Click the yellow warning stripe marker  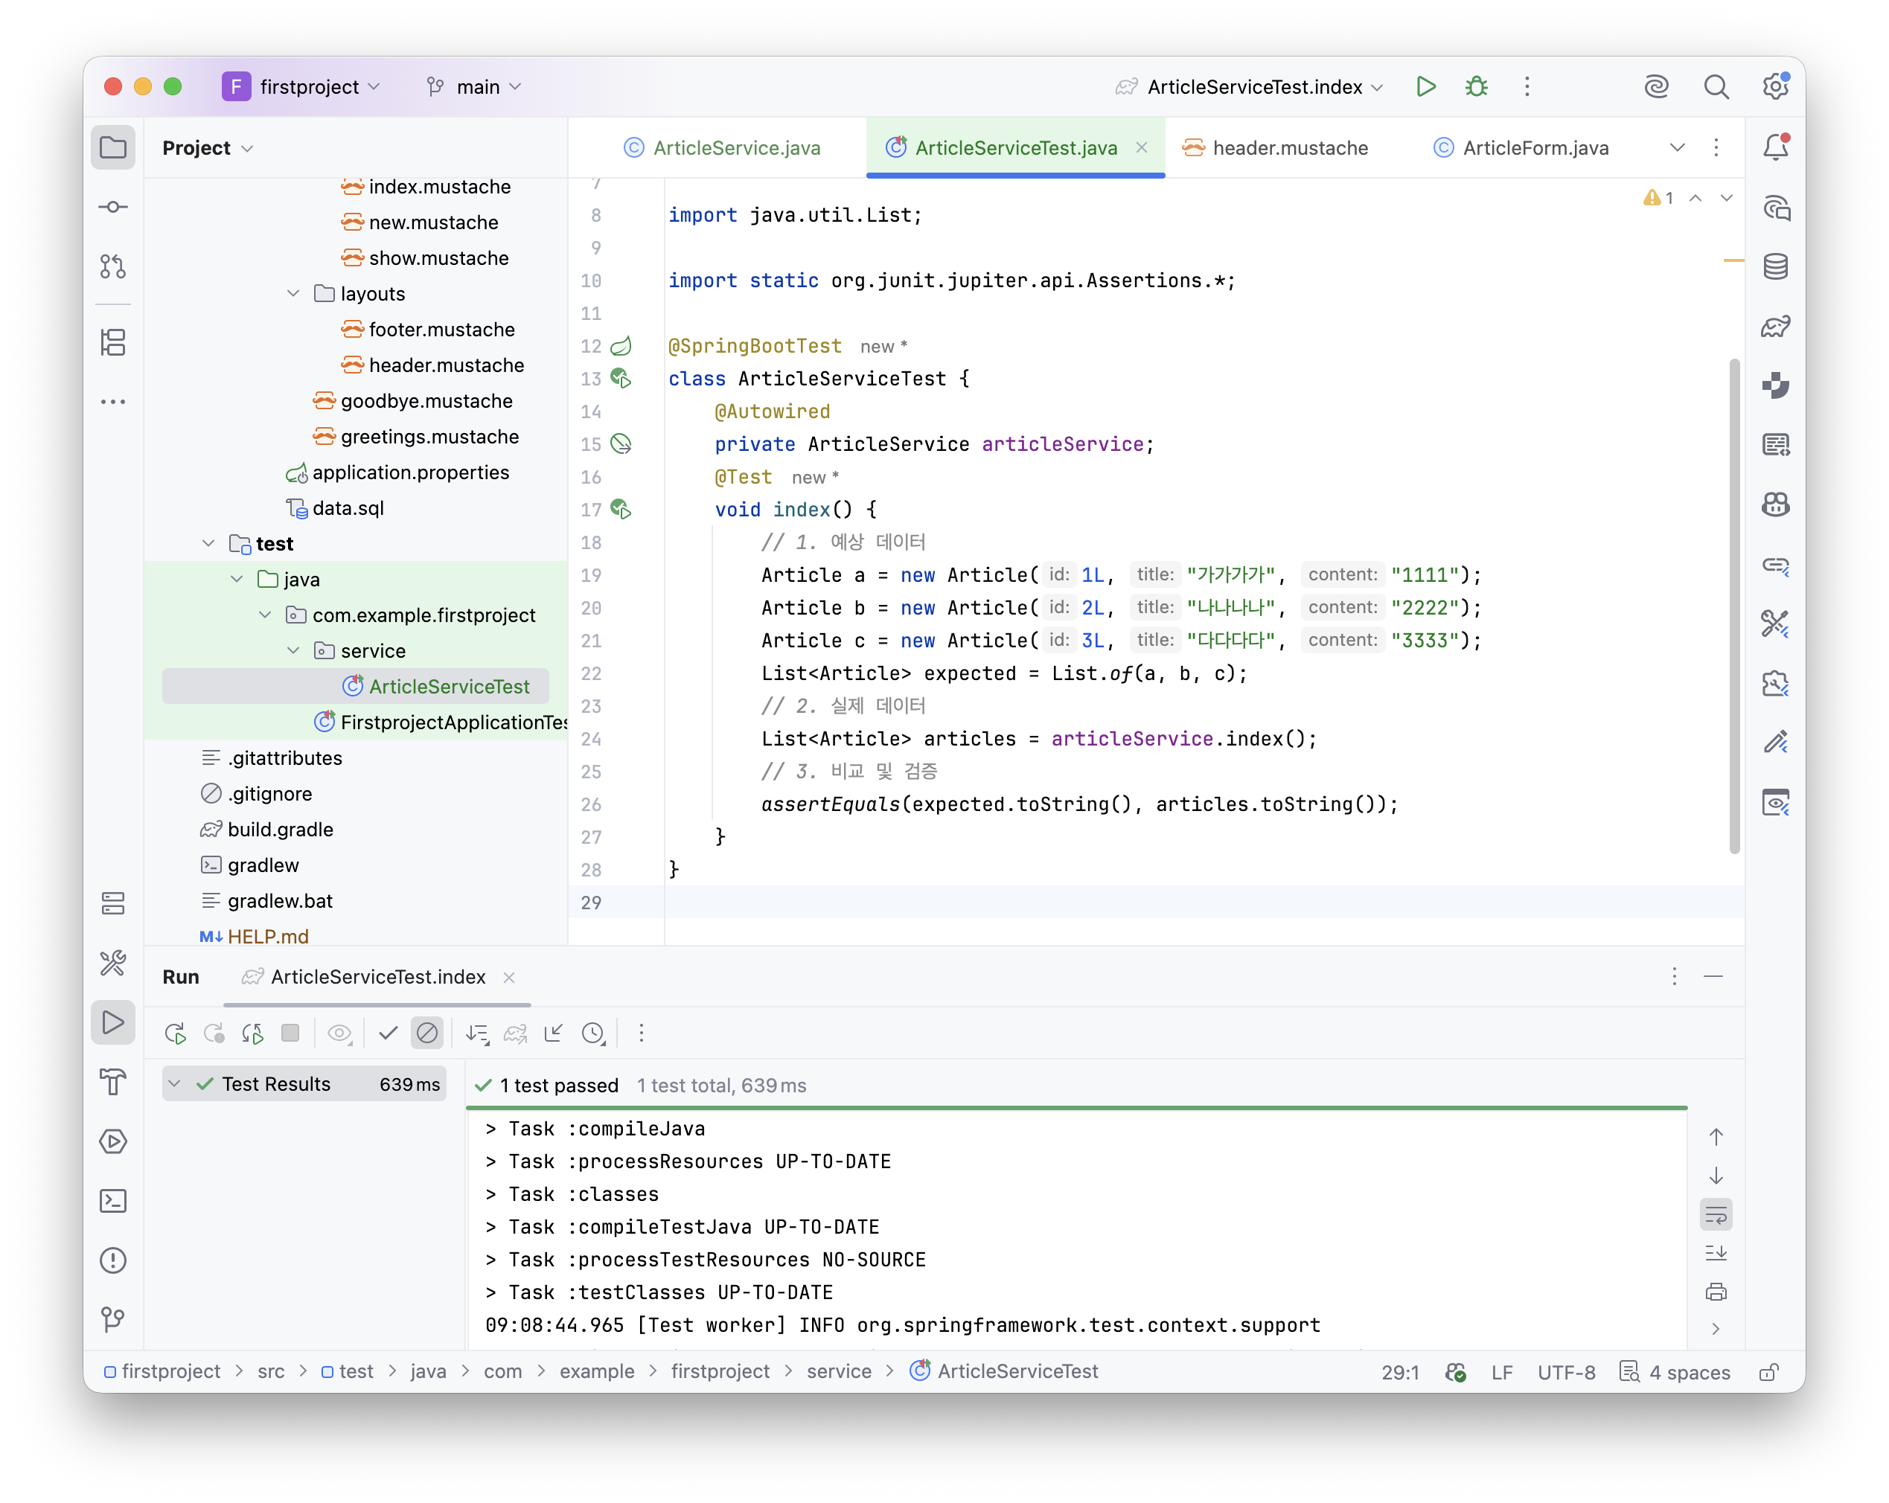coord(1733,260)
